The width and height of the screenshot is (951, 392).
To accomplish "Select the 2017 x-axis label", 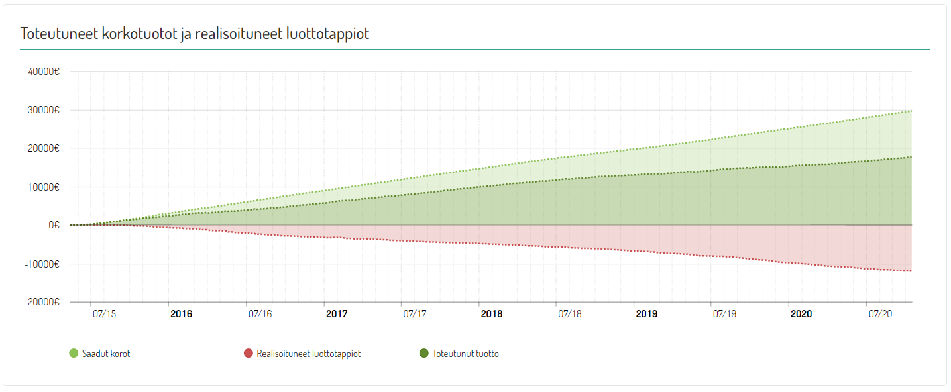I will [337, 314].
